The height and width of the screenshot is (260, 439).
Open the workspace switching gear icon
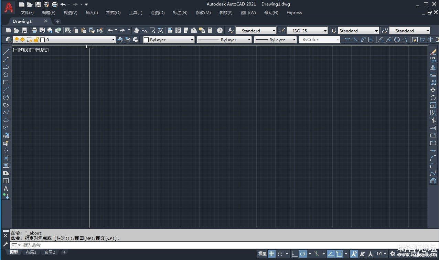(393, 254)
